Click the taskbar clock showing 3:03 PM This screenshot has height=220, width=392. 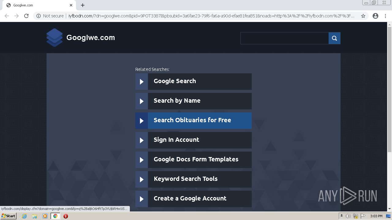(376, 216)
